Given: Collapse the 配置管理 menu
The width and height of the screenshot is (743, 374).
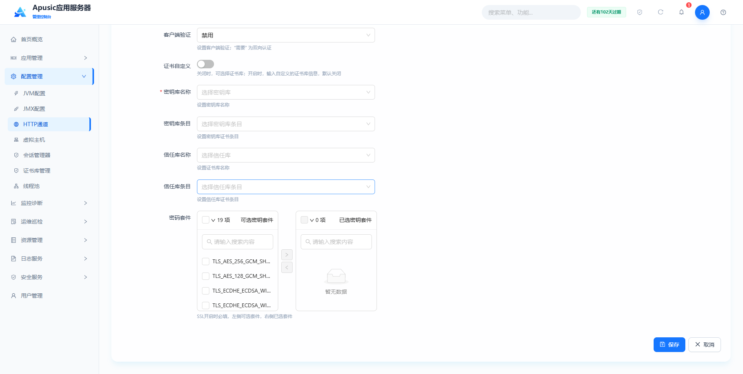Looking at the screenshot, I should click(49, 76).
